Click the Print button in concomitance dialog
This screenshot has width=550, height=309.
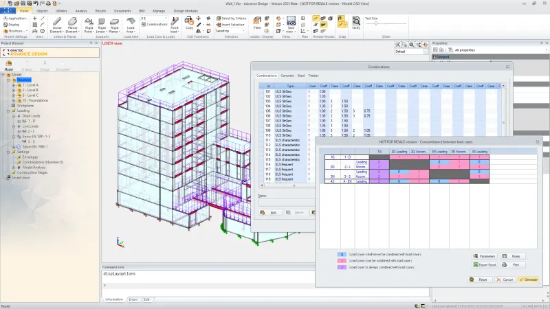[512, 265]
